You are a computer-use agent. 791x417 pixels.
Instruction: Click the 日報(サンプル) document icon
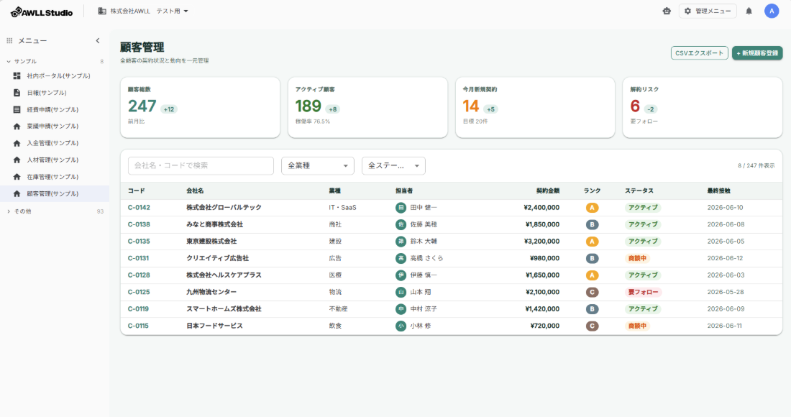point(17,93)
